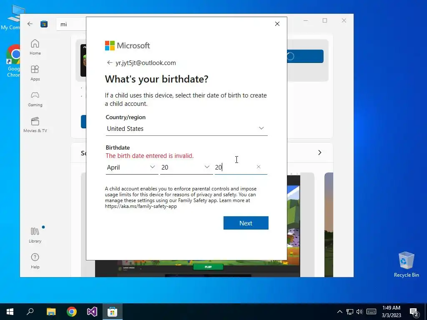Viewport: 427px width, 320px height.
Task: Select the Google Chrome desktop shortcut
Action: [14, 61]
